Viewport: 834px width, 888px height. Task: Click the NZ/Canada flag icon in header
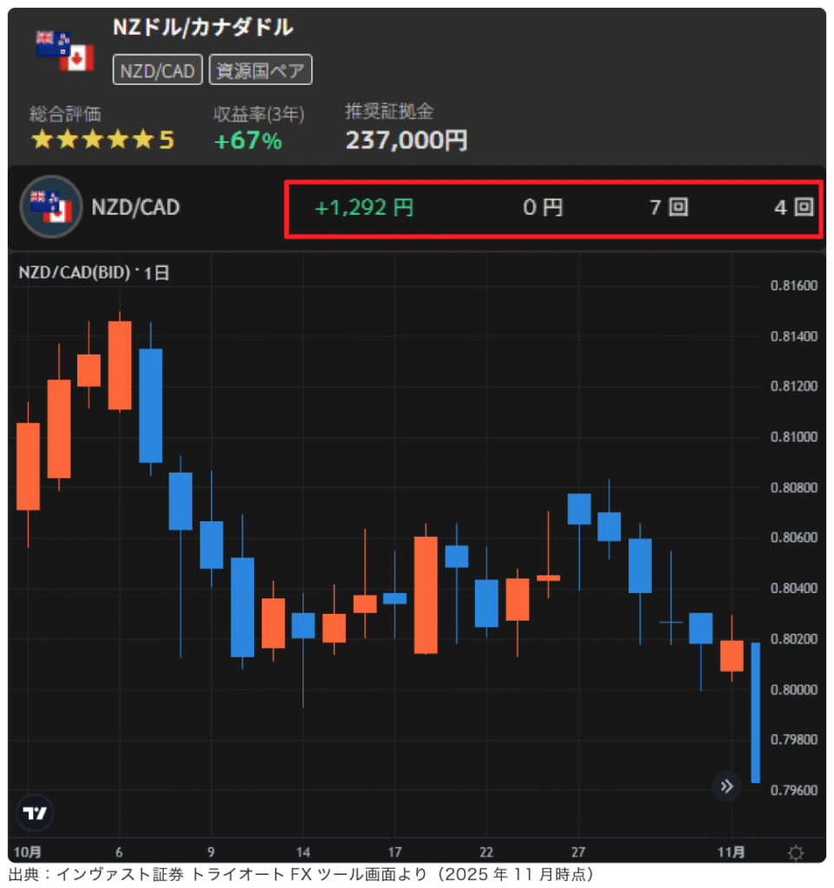coord(65,50)
